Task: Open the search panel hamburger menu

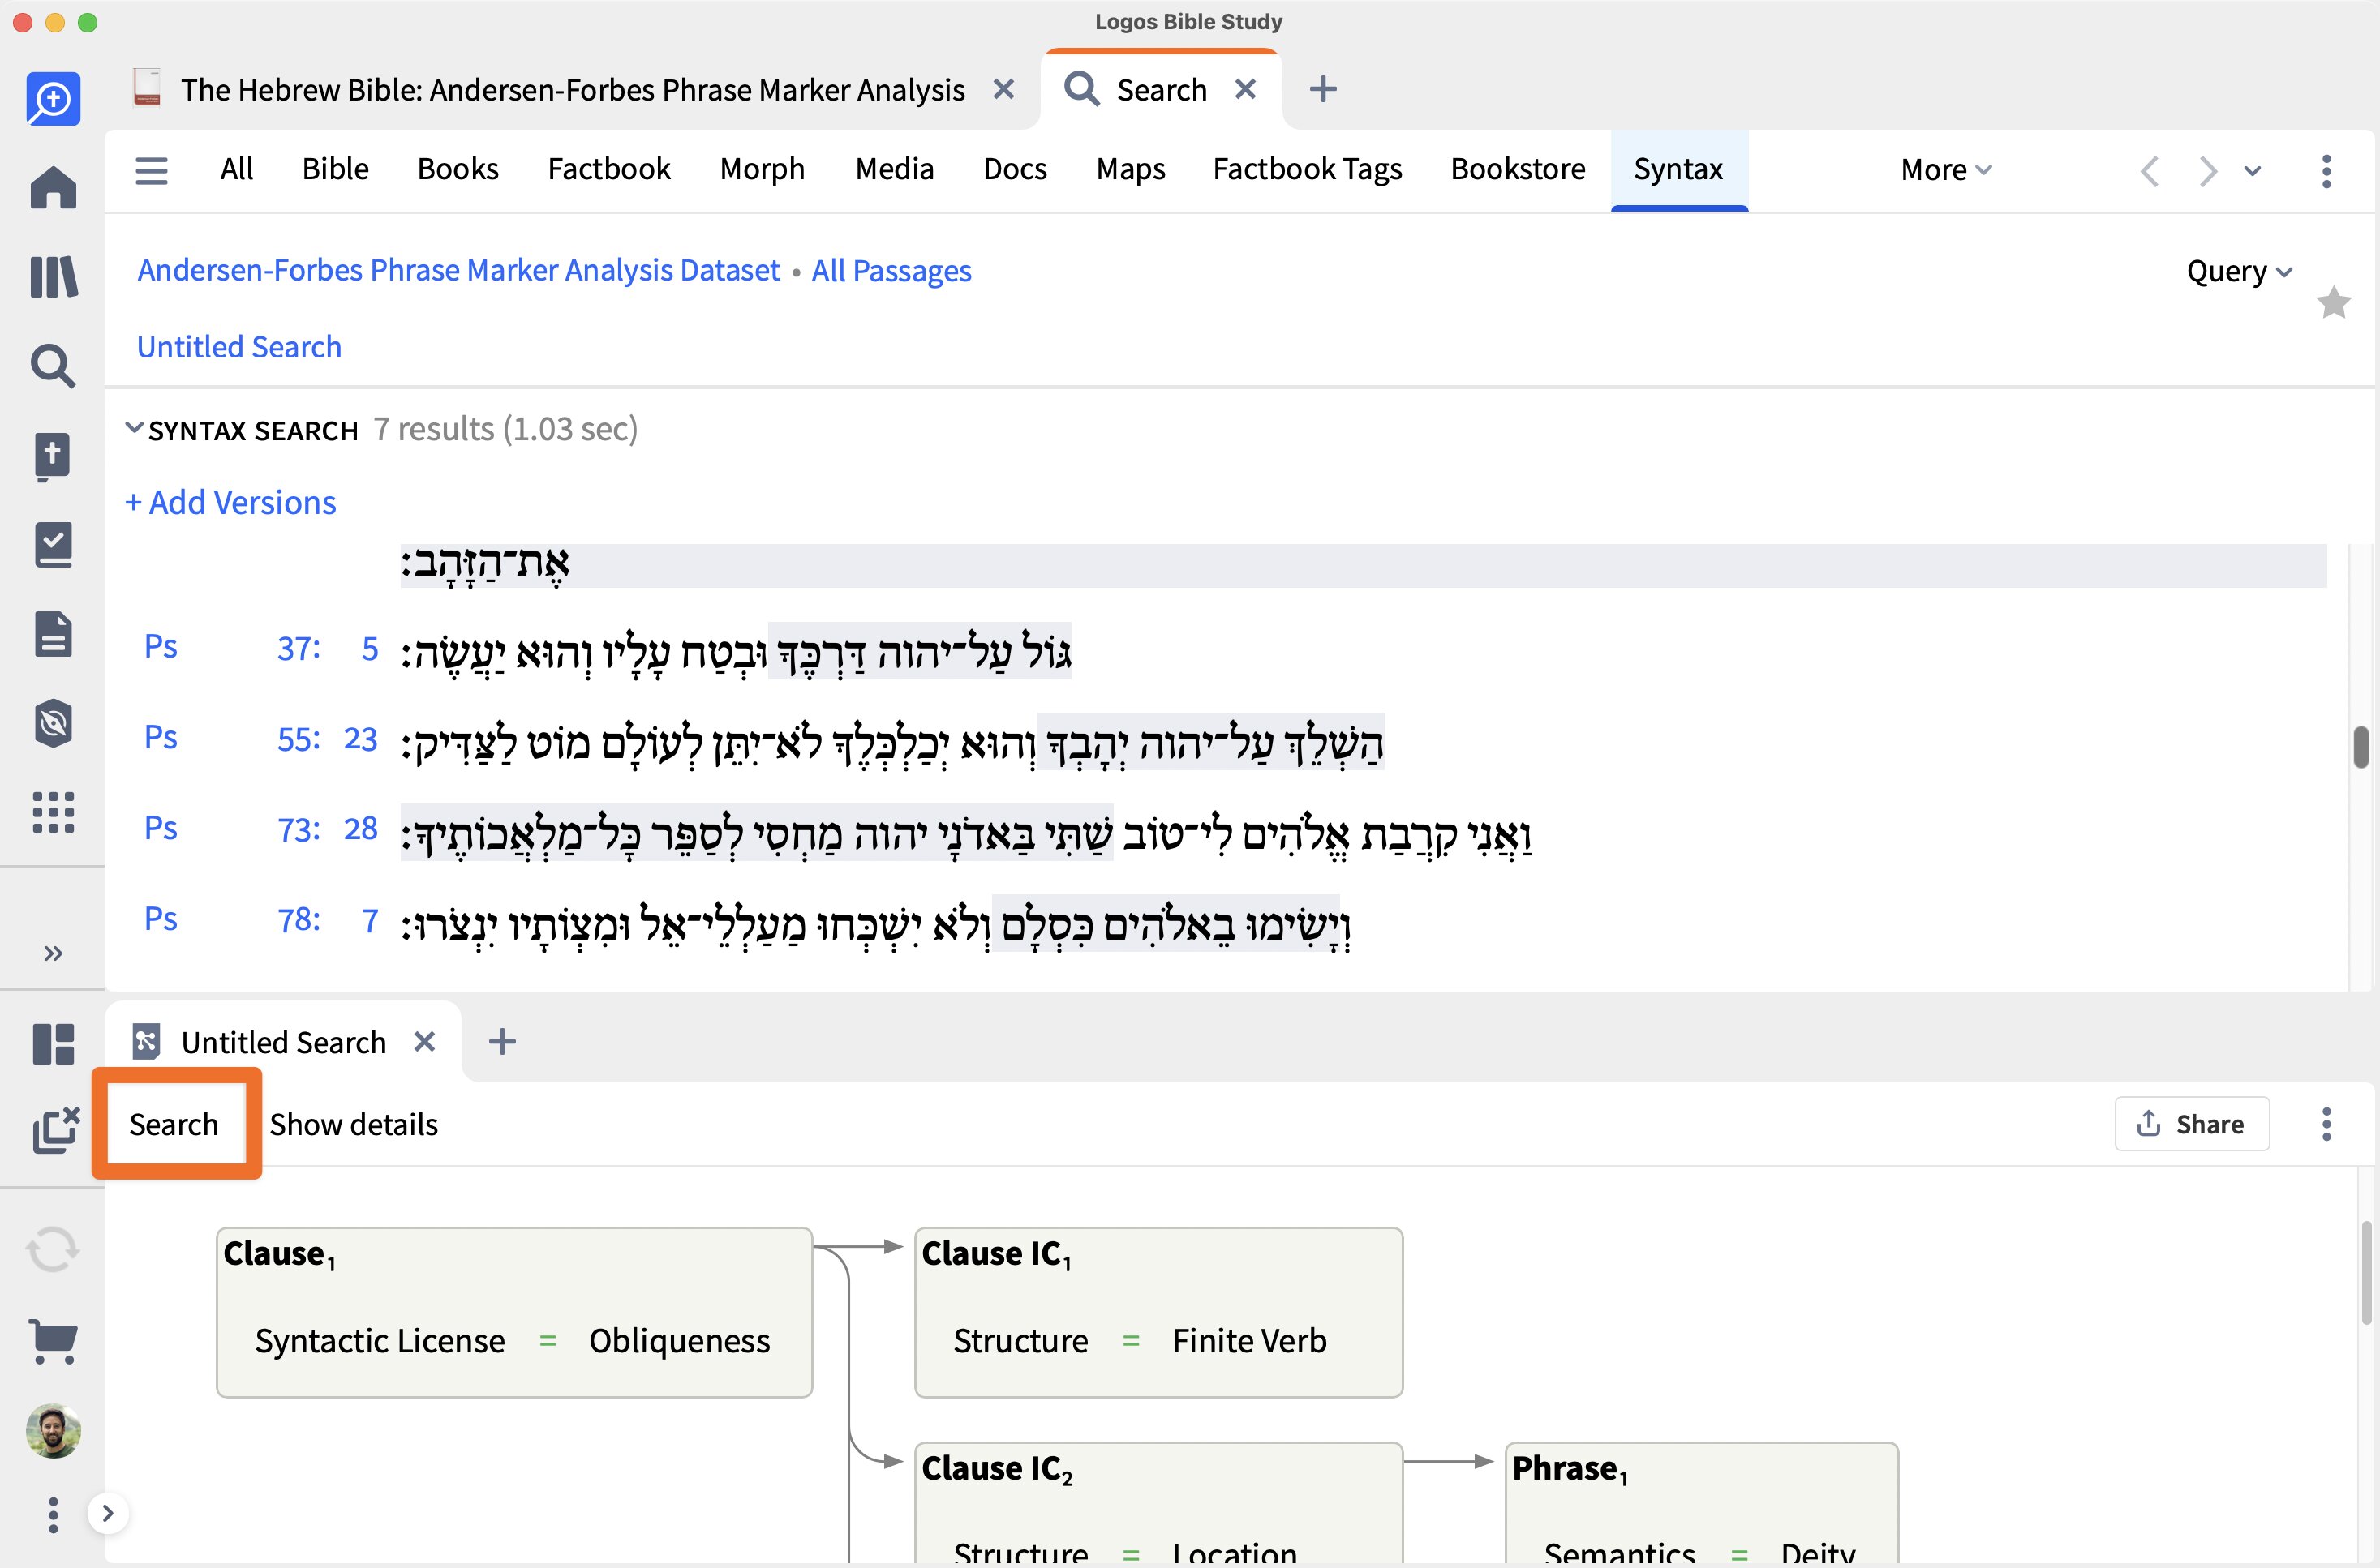Action: click(151, 170)
